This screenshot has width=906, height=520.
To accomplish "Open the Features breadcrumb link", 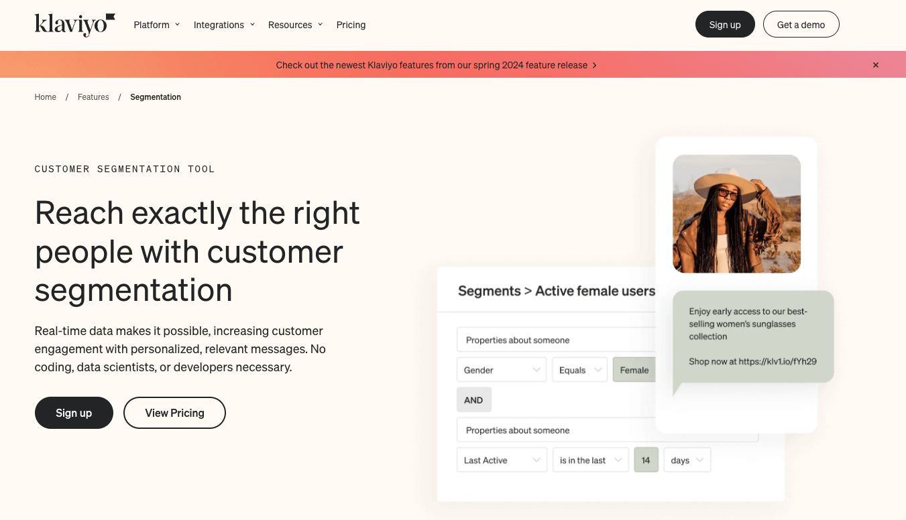I will (93, 96).
